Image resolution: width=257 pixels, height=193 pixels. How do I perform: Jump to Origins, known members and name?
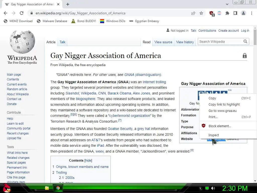pos(82,167)
